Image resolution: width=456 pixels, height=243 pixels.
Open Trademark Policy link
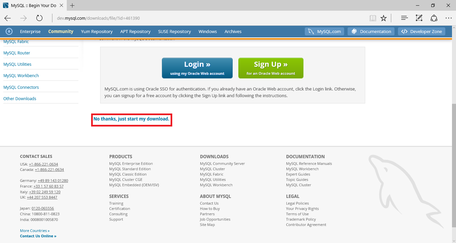click(301, 219)
